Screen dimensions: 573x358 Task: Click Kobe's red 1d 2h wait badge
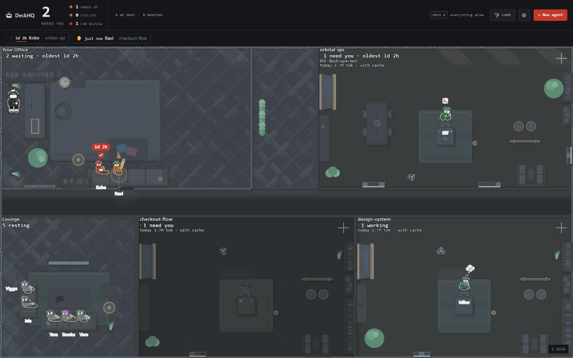[101, 147]
